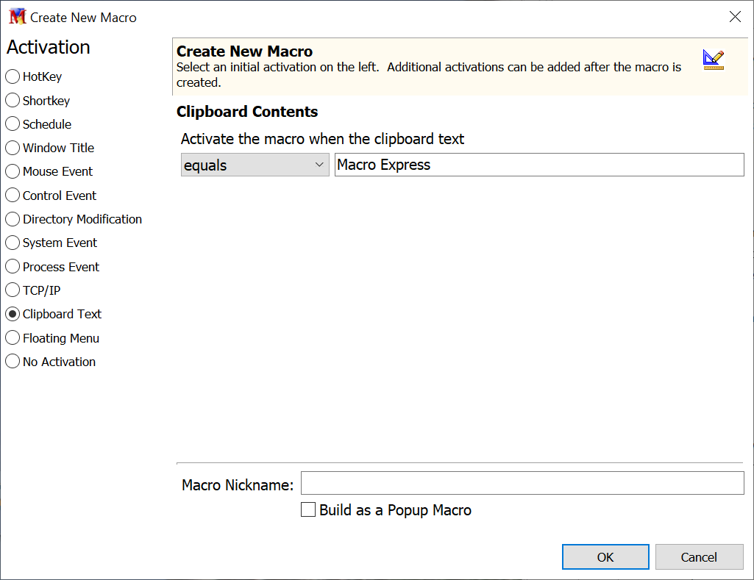
Task: Select Directory Modification activation
Action: pos(13,219)
